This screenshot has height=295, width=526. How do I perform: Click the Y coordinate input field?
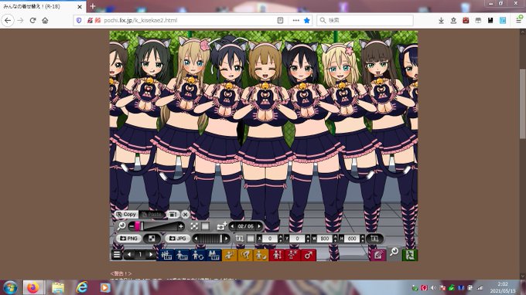click(297, 239)
